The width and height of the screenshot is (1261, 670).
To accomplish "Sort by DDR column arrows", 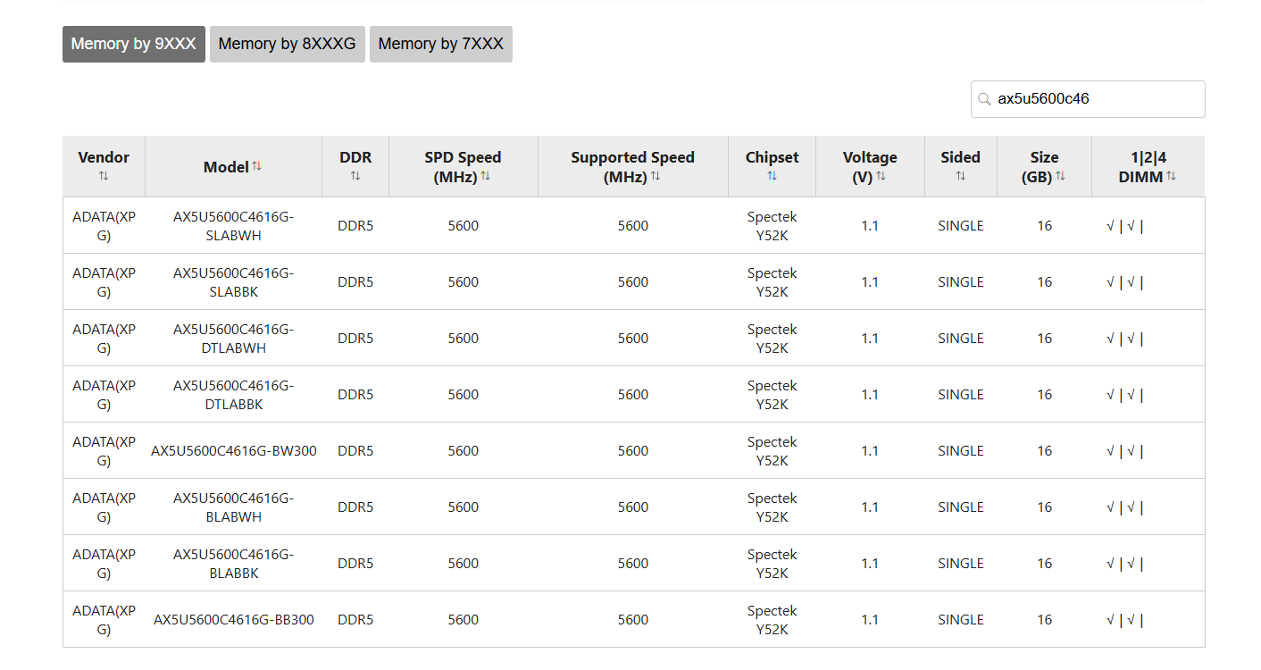I will [355, 176].
